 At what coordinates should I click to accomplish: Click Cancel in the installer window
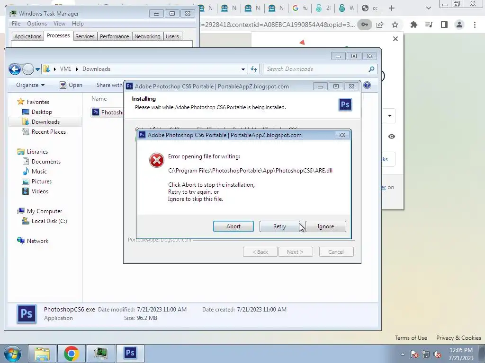click(336, 252)
